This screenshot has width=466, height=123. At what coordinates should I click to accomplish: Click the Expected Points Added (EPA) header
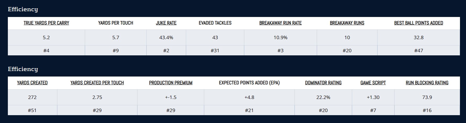pyautogui.click(x=249, y=83)
